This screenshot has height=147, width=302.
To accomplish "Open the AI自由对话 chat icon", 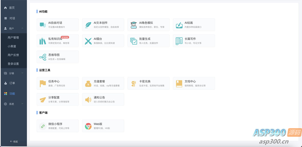I will pyautogui.click(x=42, y=24).
